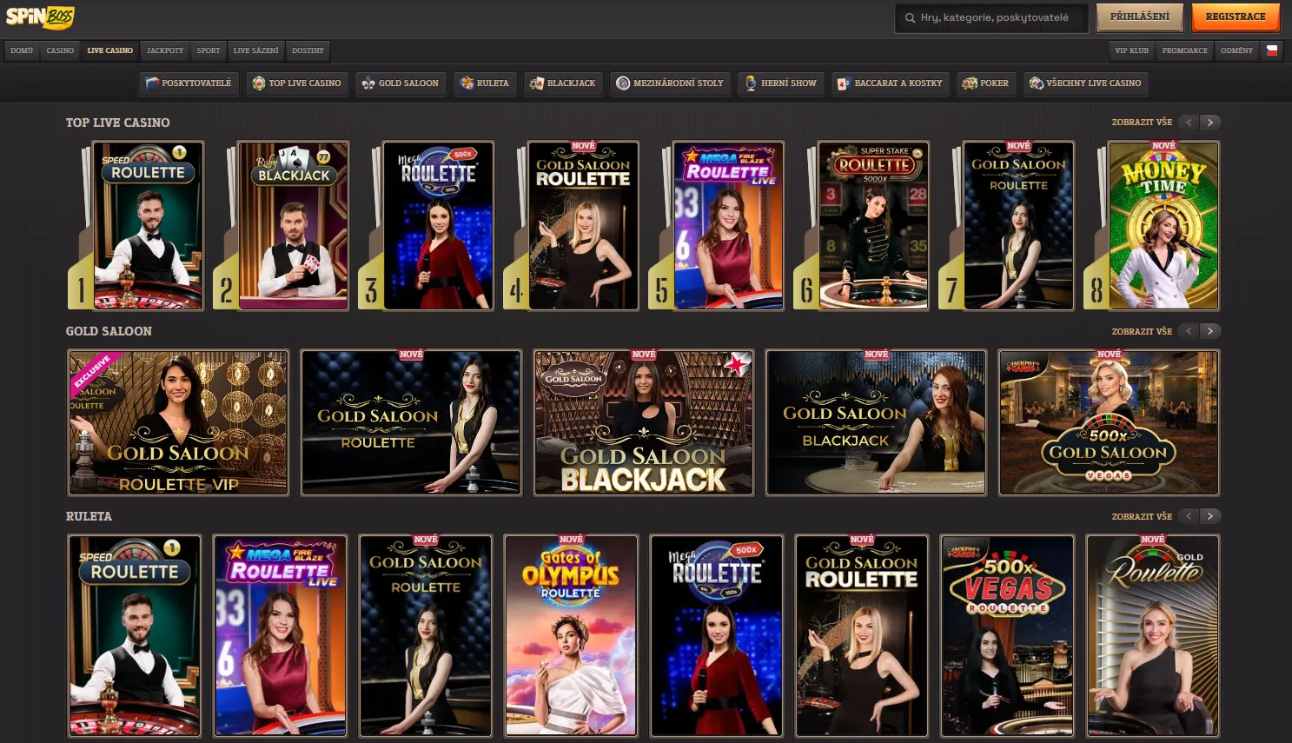Advance Ruleta row with right arrow

point(1210,516)
